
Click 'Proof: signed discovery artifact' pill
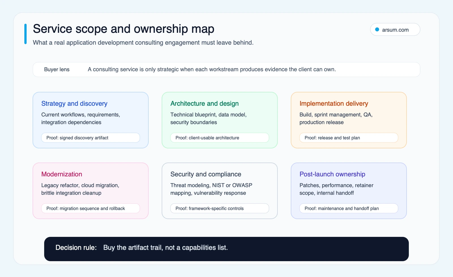[x=91, y=138]
